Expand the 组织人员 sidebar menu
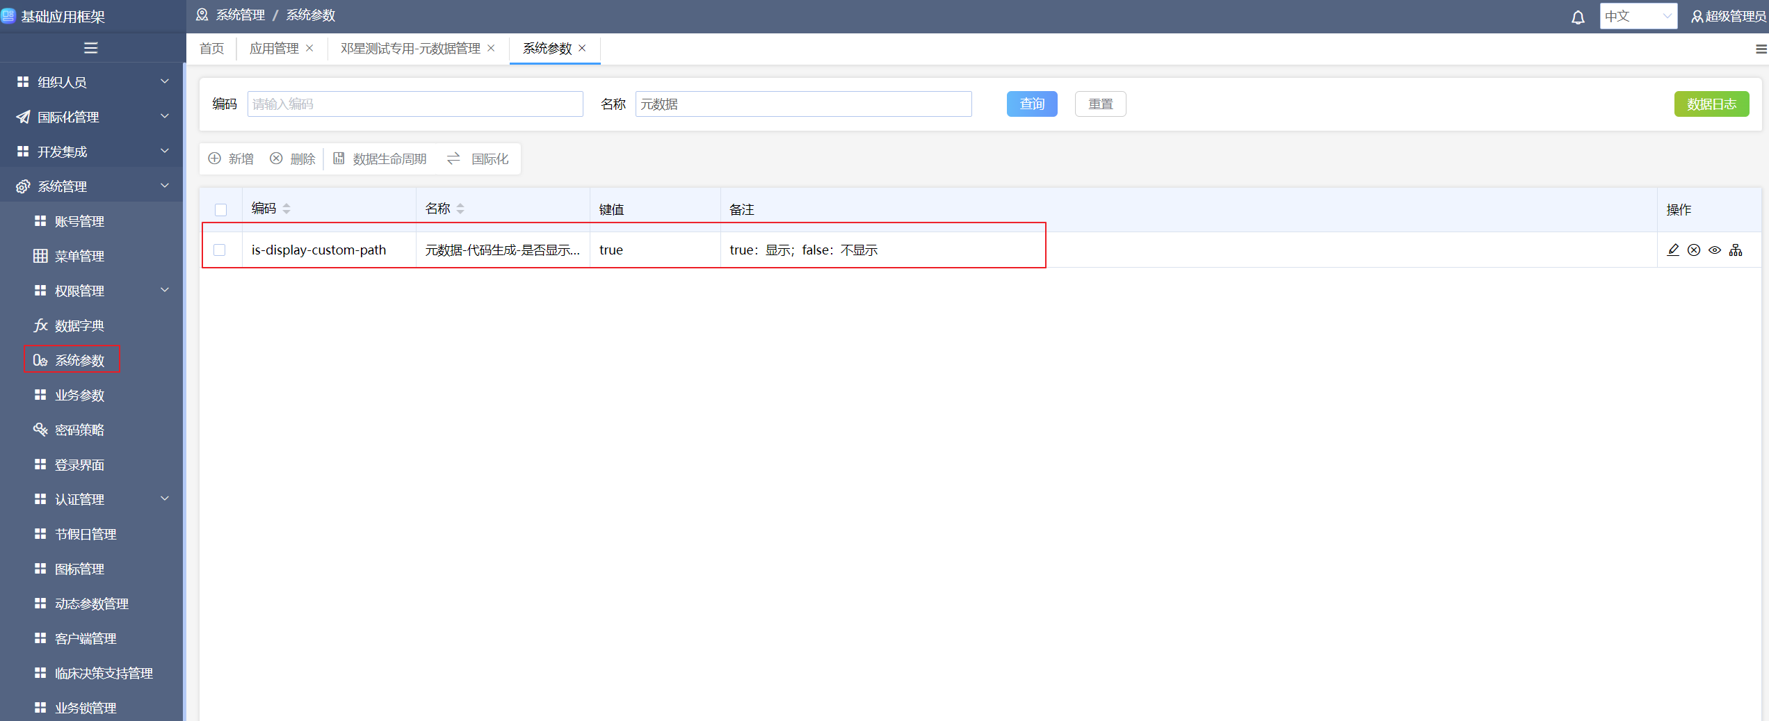The height and width of the screenshot is (721, 1769). click(x=91, y=82)
